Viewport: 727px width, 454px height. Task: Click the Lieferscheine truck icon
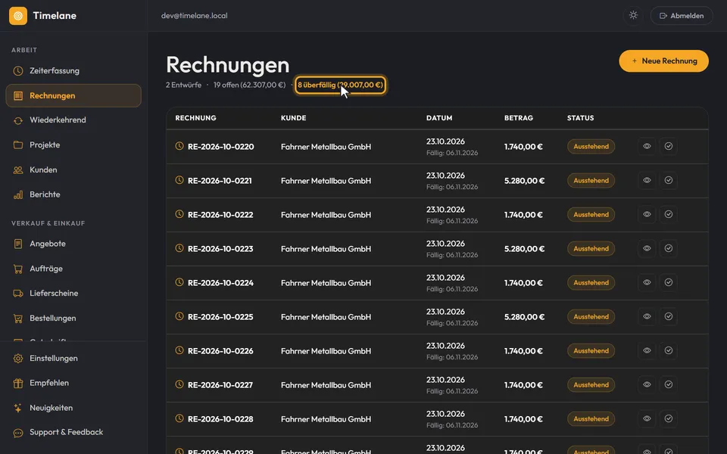[x=18, y=294]
